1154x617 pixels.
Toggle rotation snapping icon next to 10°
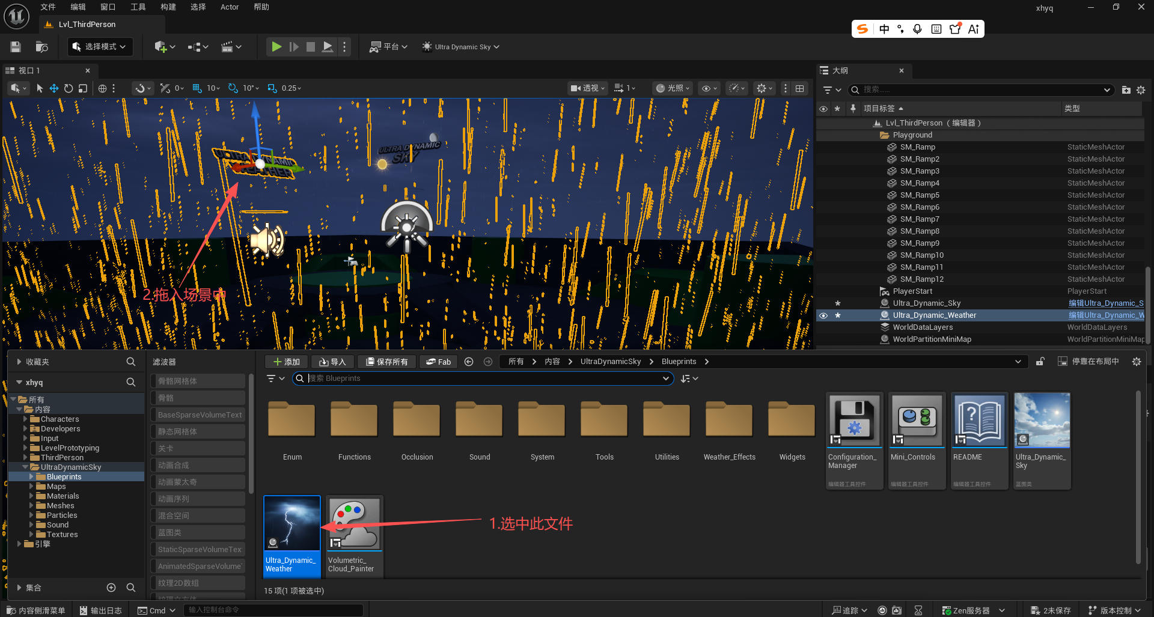[x=233, y=88]
